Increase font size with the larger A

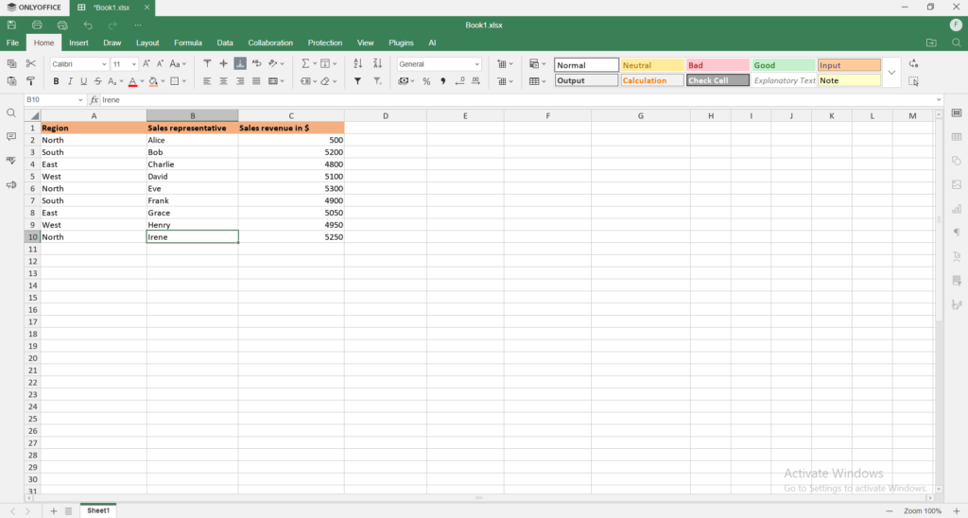pos(147,63)
